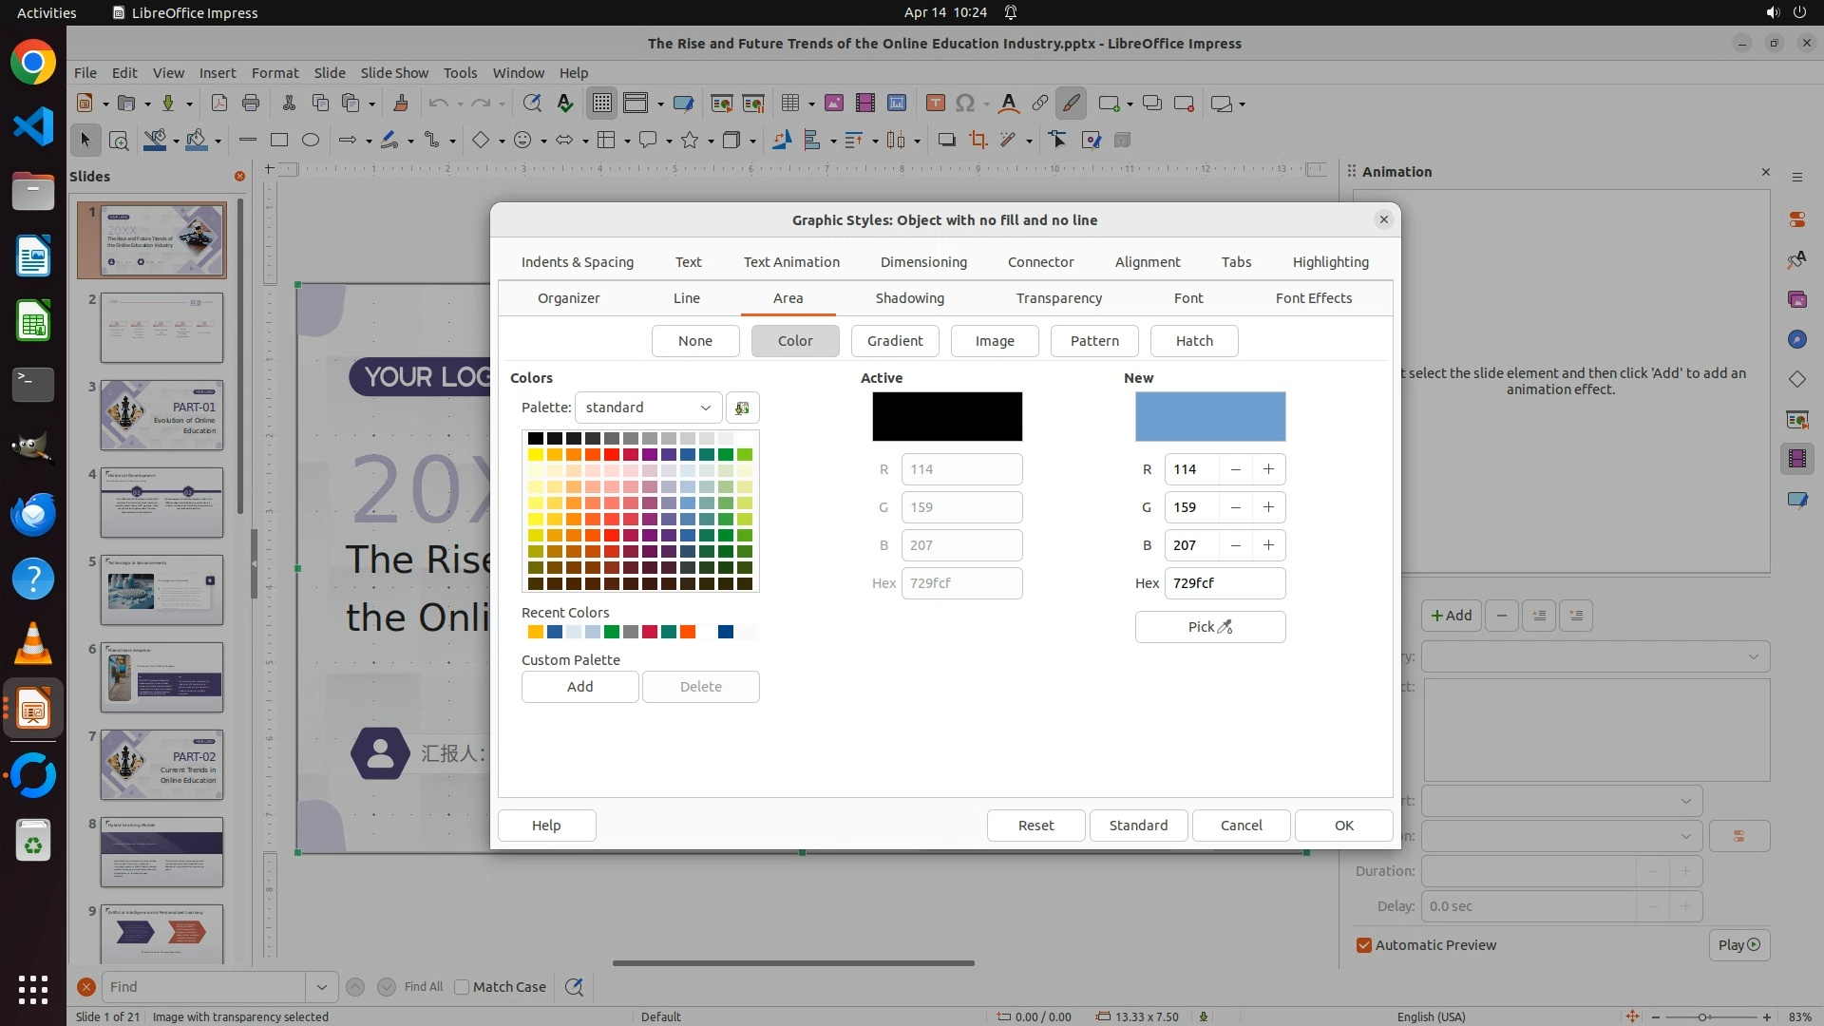The width and height of the screenshot is (1824, 1026).
Task: Click the palette extensions icon beside the Palette dropdown
Action: tap(742, 408)
